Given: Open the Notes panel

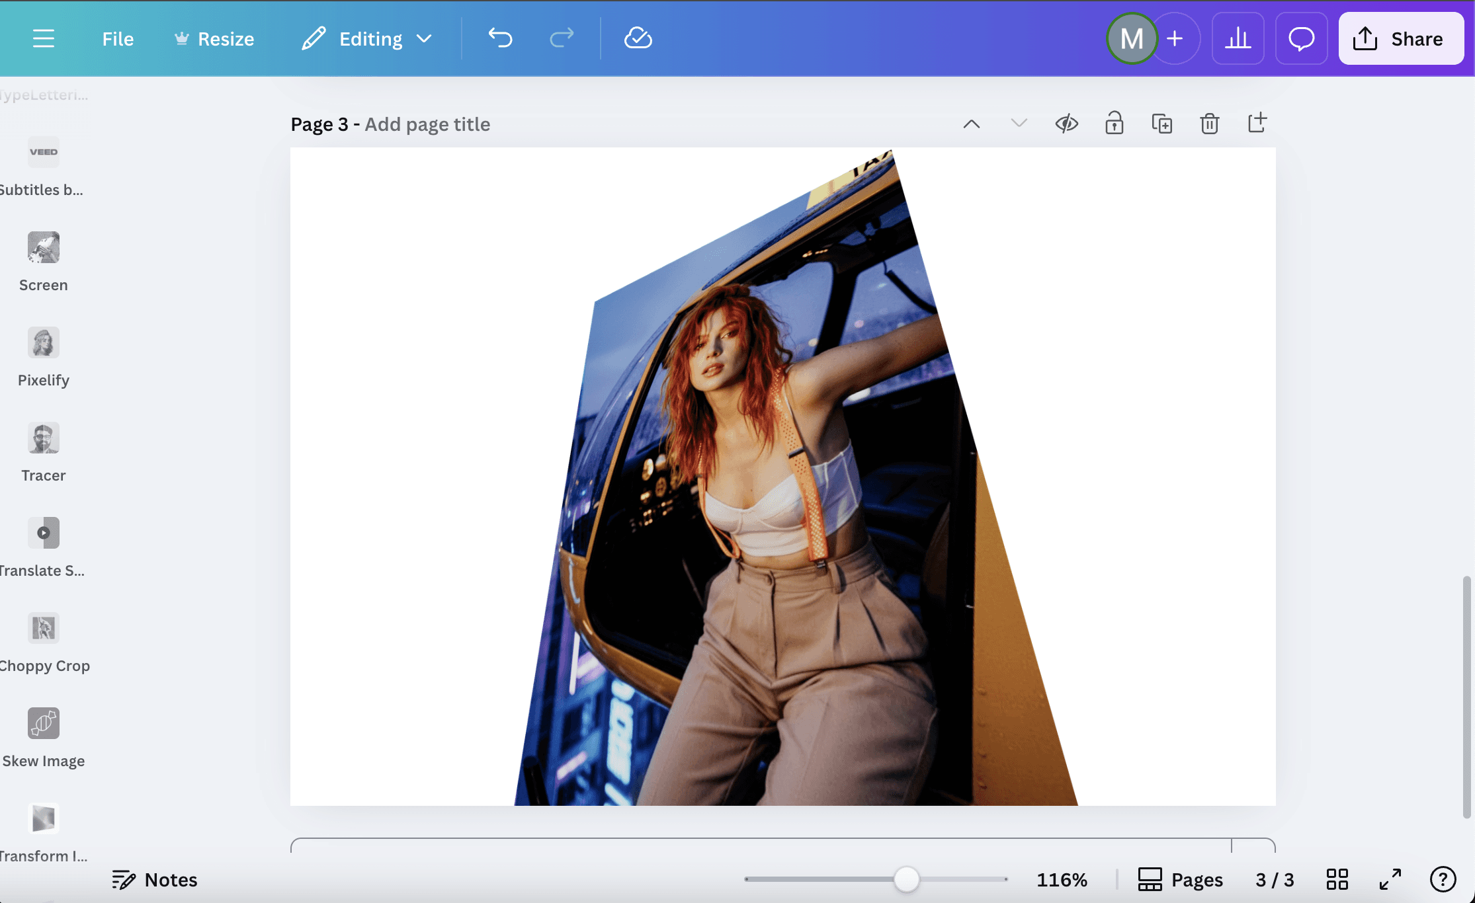Looking at the screenshot, I should [x=155, y=880].
